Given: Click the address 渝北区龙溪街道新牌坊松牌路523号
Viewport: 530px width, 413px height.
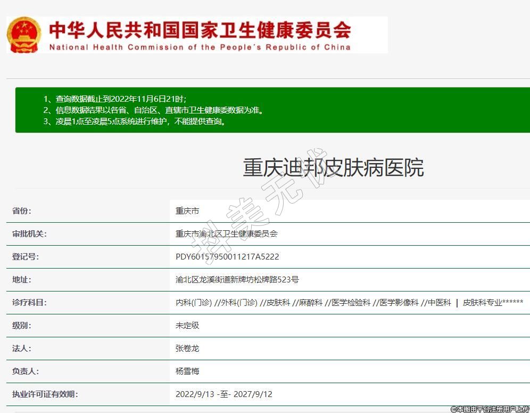Looking at the screenshot, I should (x=237, y=280).
